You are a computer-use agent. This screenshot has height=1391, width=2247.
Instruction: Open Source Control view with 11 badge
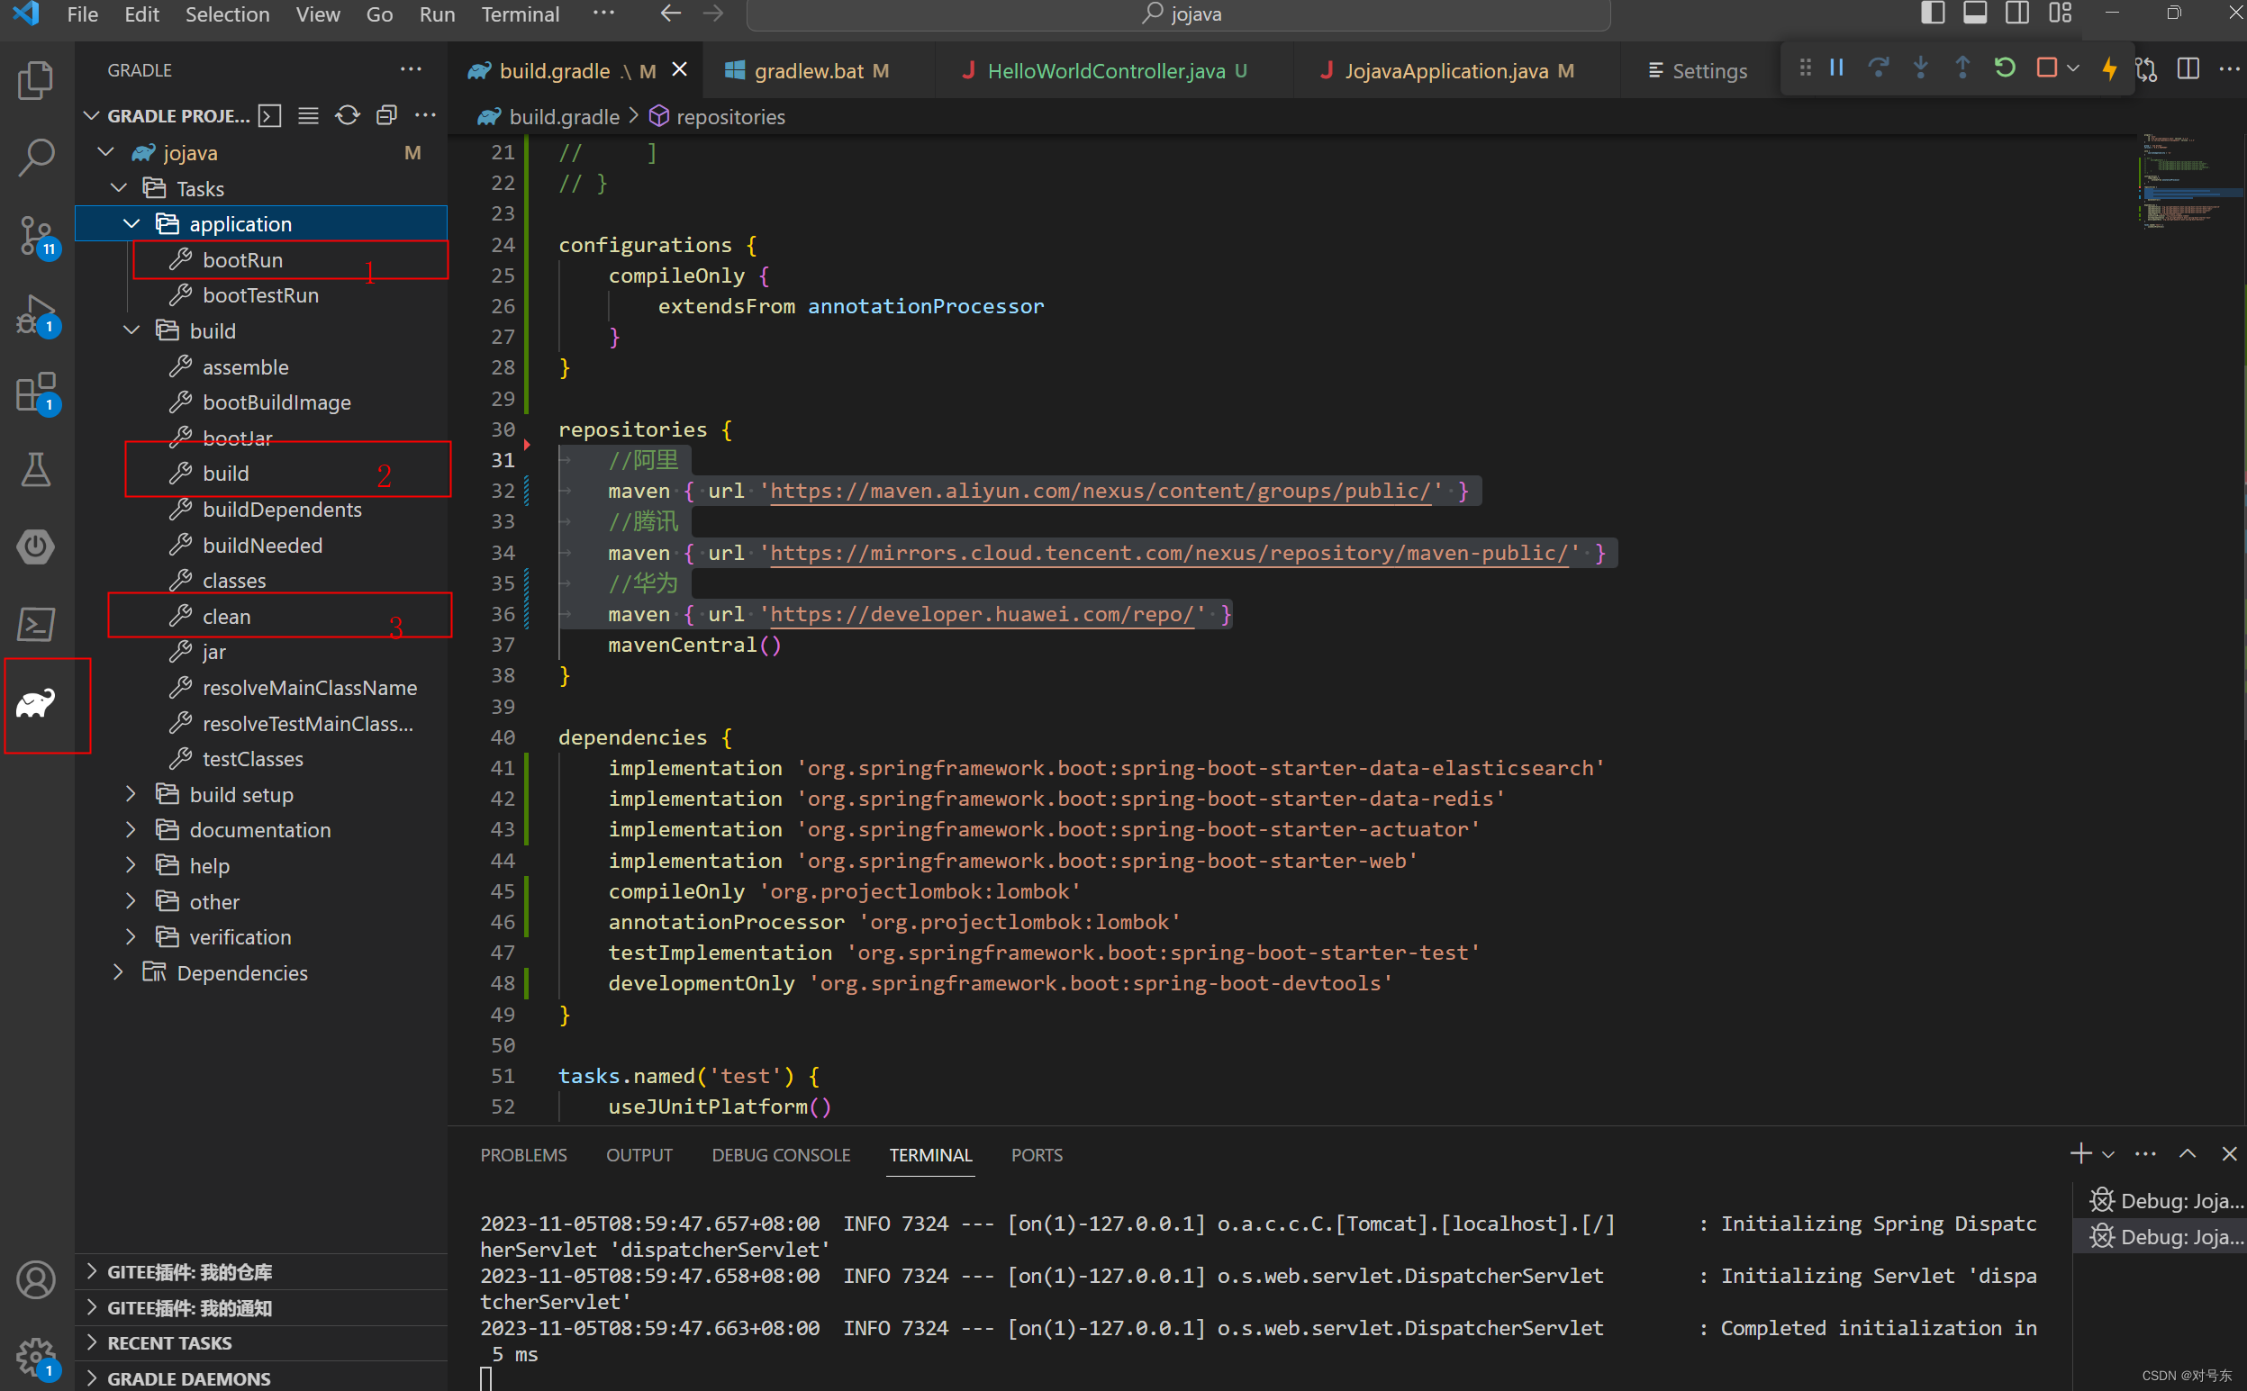36,237
